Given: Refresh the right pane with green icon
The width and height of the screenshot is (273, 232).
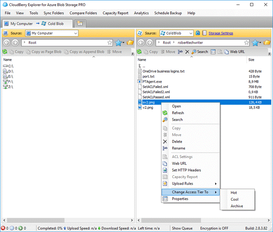Looking at the screenshot, I should pyautogui.click(x=139, y=52).
